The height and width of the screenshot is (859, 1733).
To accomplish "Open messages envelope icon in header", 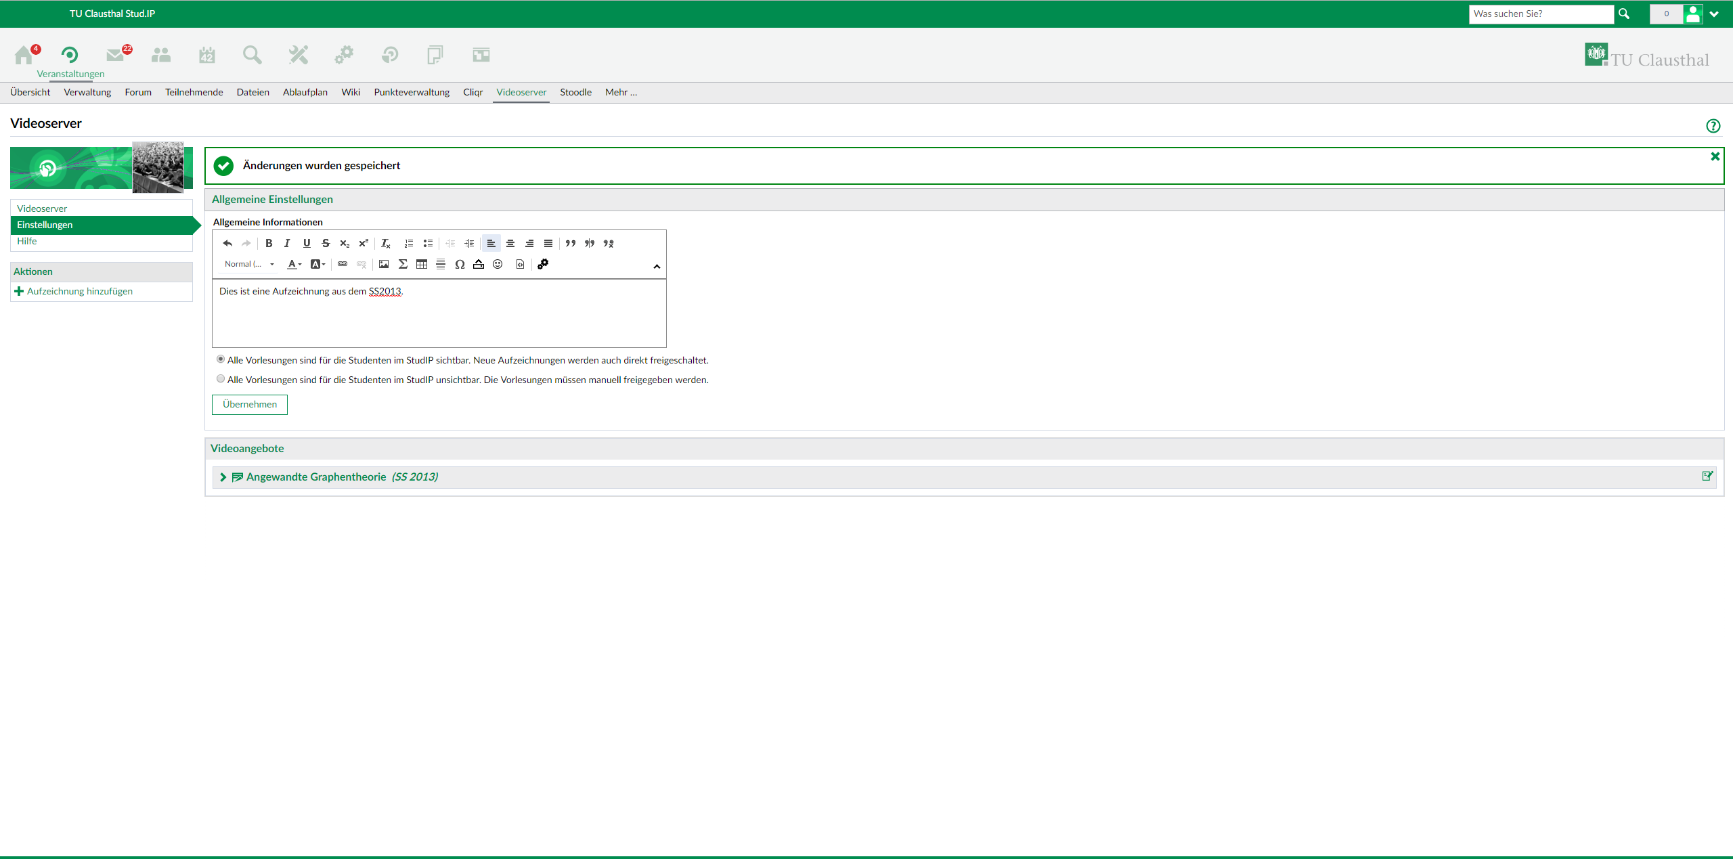I will (115, 55).
